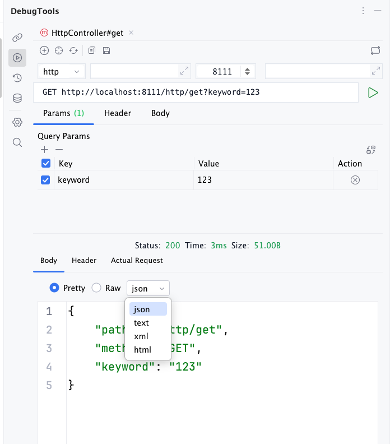Switch to the response Header tab
Image resolution: width=390 pixels, height=444 pixels.
84,261
